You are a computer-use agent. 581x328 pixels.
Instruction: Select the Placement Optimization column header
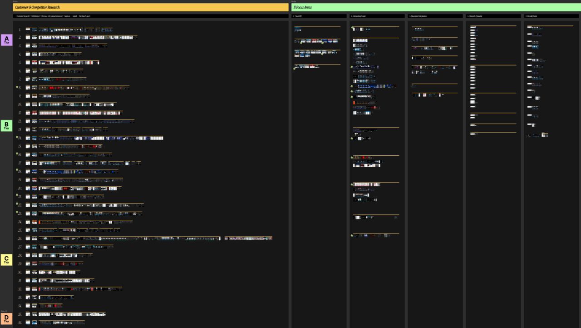point(435,16)
